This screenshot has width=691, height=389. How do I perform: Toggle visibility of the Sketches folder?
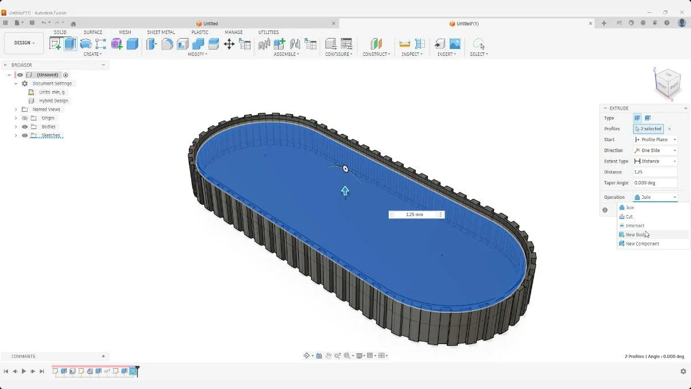coord(25,135)
